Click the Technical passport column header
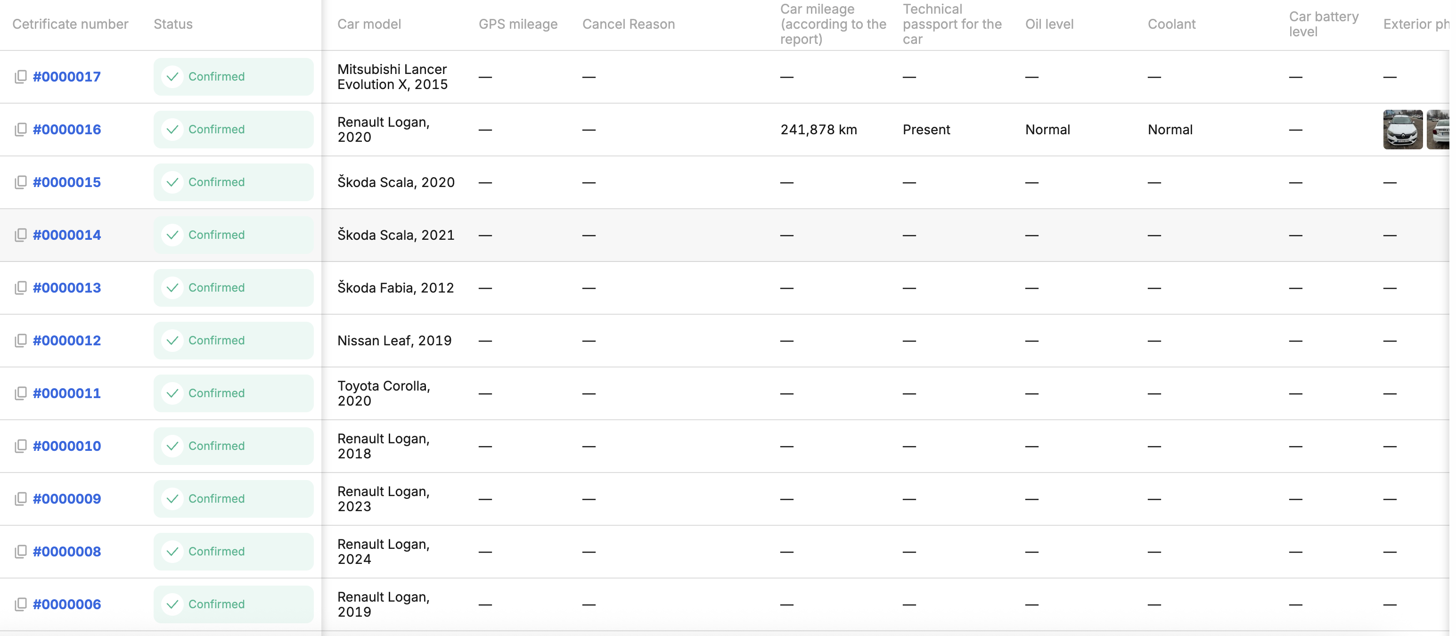The height and width of the screenshot is (636, 1456). 952,24
